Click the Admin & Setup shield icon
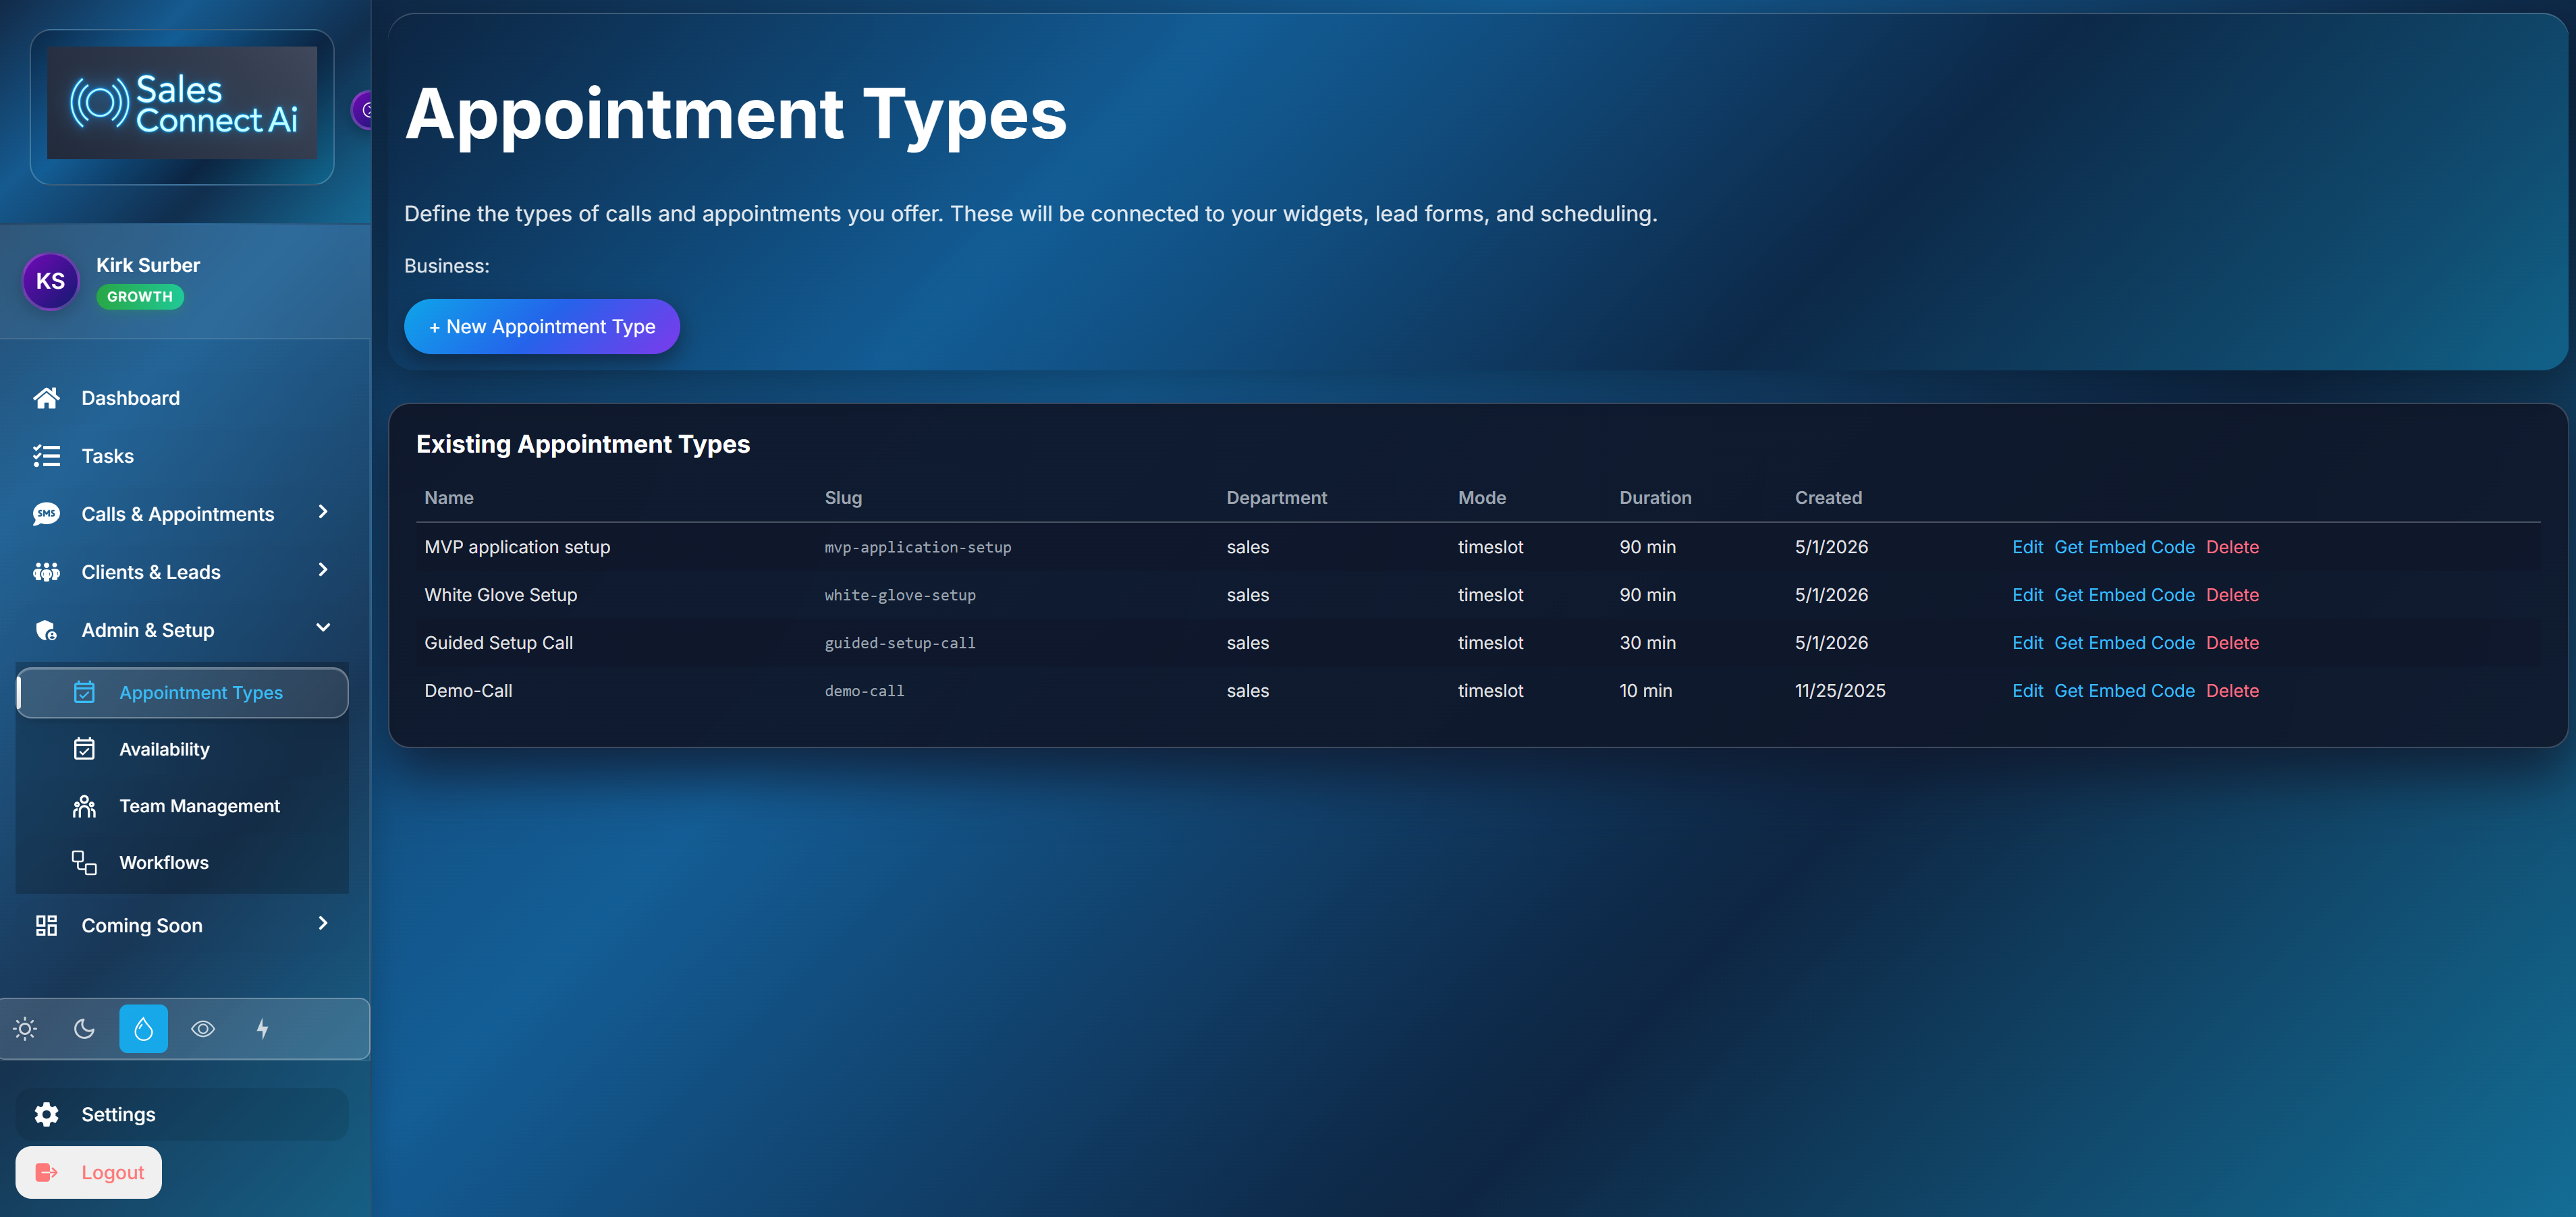Viewport: 2576px width, 1217px height. click(46, 630)
